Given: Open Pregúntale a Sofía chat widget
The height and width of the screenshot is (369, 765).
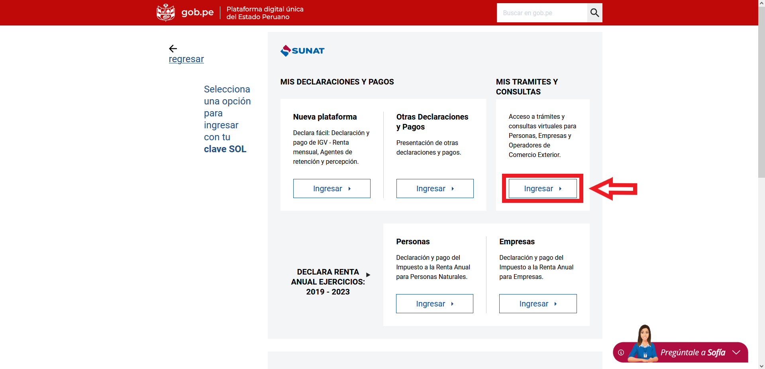Looking at the screenshot, I should (x=692, y=352).
